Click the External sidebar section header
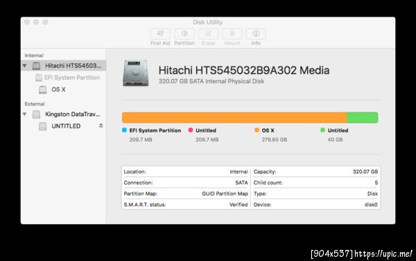 click(x=35, y=104)
